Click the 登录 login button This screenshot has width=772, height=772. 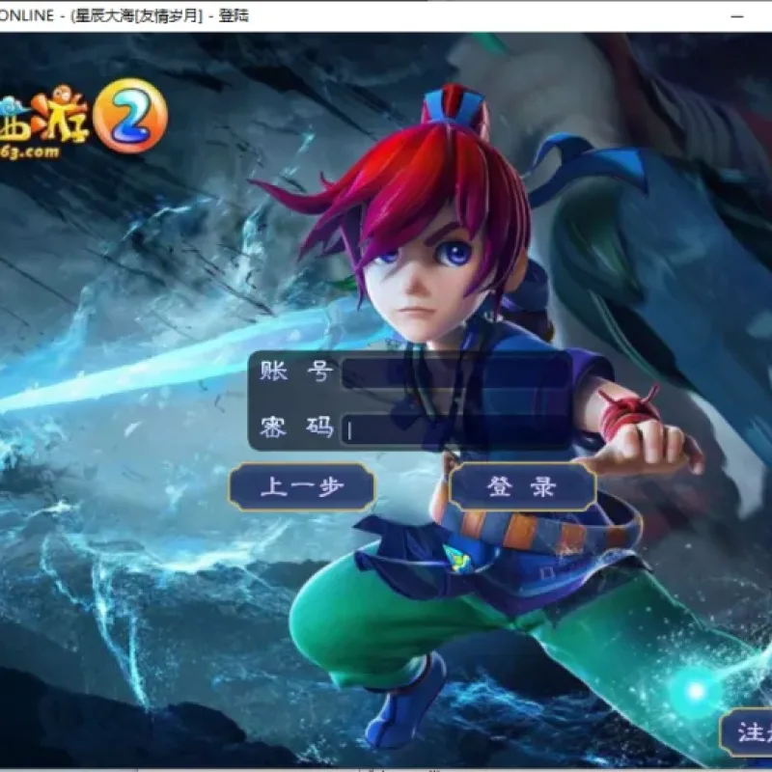522,486
